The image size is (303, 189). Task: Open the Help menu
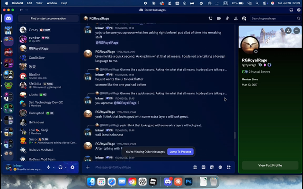(x=64, y=3)
